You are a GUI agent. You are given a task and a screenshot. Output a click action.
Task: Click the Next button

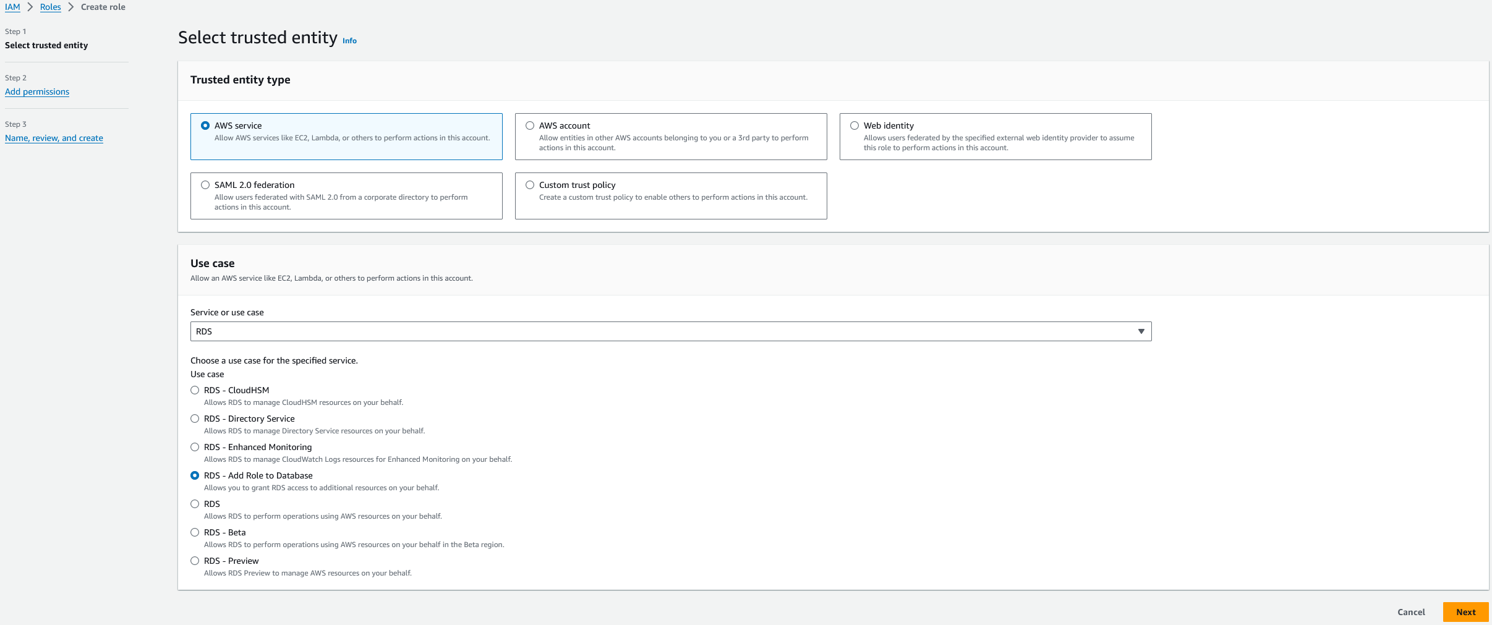1465,612
